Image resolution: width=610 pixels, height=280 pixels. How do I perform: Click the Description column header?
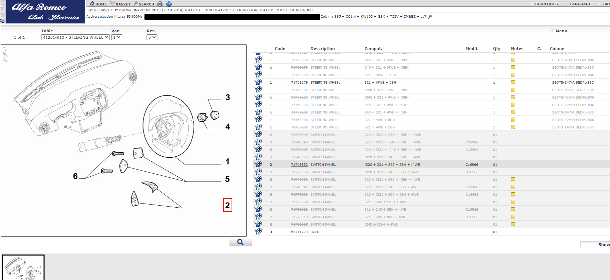322,49
